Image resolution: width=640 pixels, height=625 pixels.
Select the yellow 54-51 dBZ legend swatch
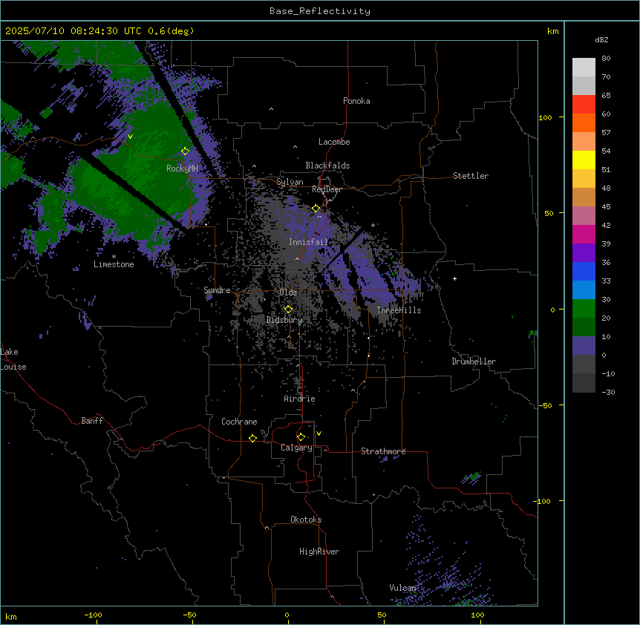pyautogui.click(x=584, y=160)
